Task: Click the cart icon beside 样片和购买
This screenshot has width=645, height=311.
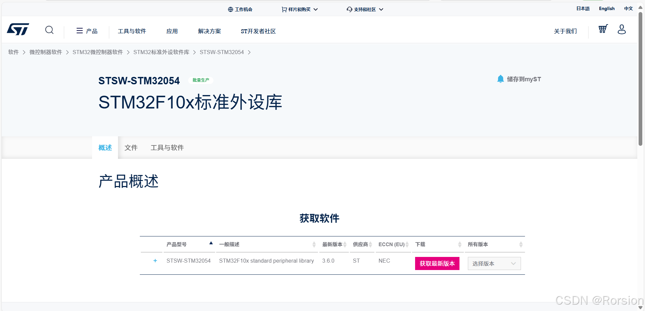Action: (x=284, y=9)
